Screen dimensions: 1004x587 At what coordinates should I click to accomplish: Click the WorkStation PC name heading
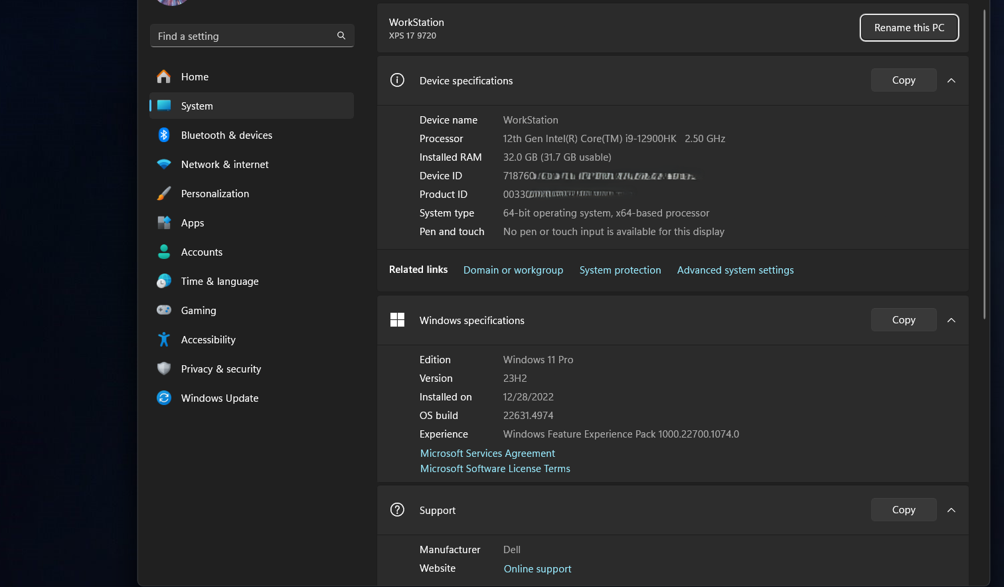coord(416,22)
